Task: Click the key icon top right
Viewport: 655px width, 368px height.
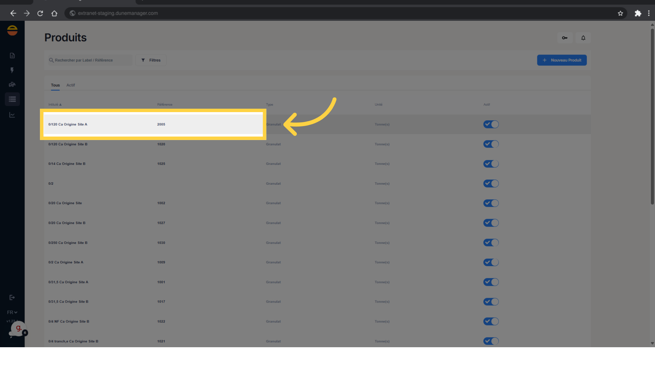Action: pyautogui.click(x=565, y=38)
